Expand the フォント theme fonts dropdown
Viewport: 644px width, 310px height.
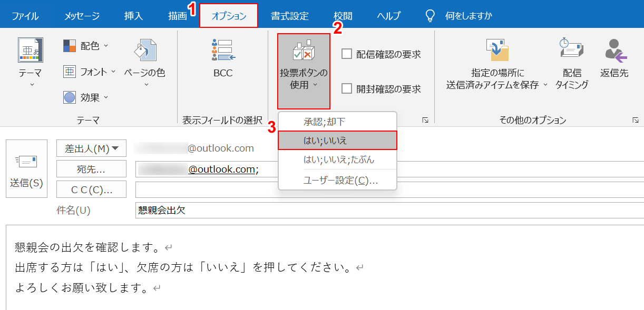(90, 72)
